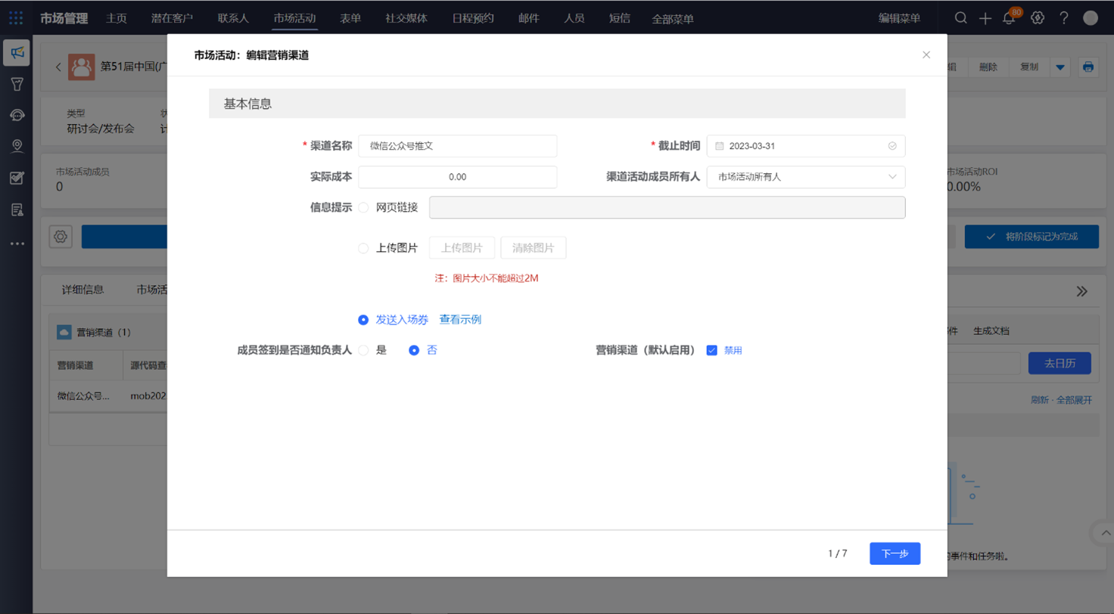This screenshot has width=1114, height=614.
Task: Click the 下一步 button
Action: click(895, 554)
